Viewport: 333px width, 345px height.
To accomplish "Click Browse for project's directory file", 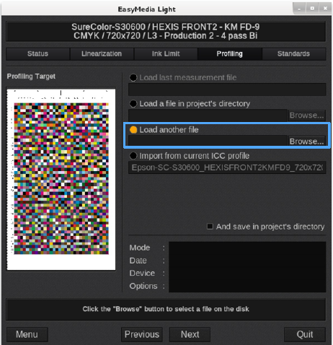I will point(306,115).
